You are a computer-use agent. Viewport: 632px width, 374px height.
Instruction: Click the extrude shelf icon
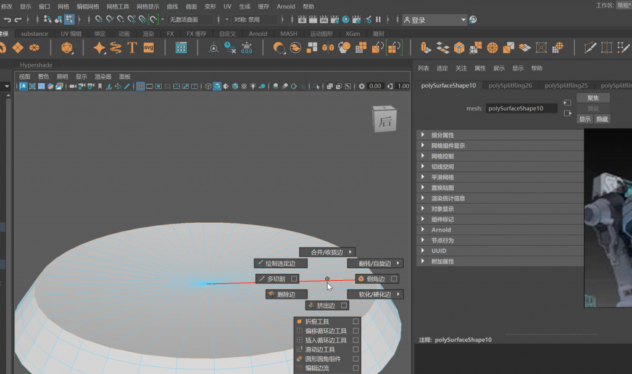pos(426,48)
